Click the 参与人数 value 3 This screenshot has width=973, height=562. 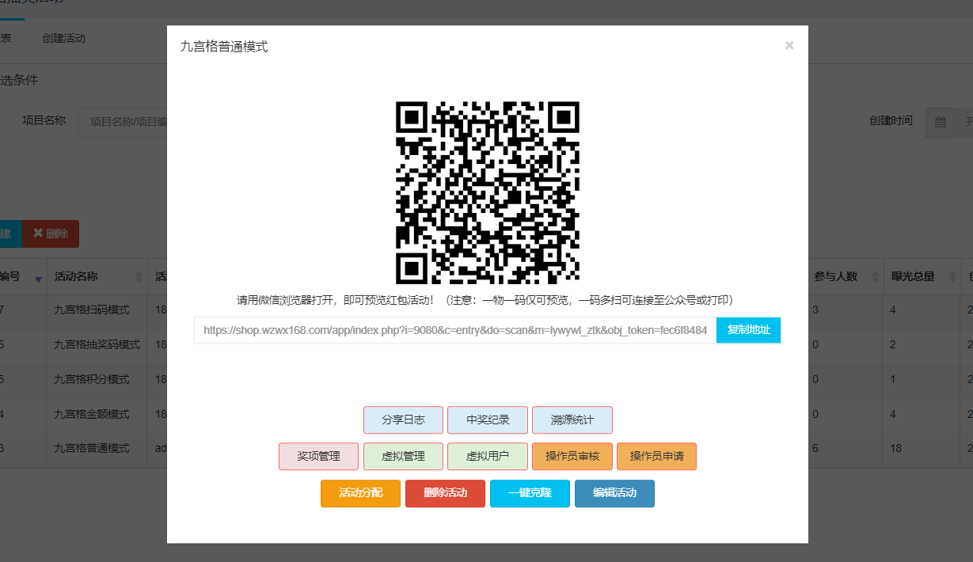[x=815, y=310]
